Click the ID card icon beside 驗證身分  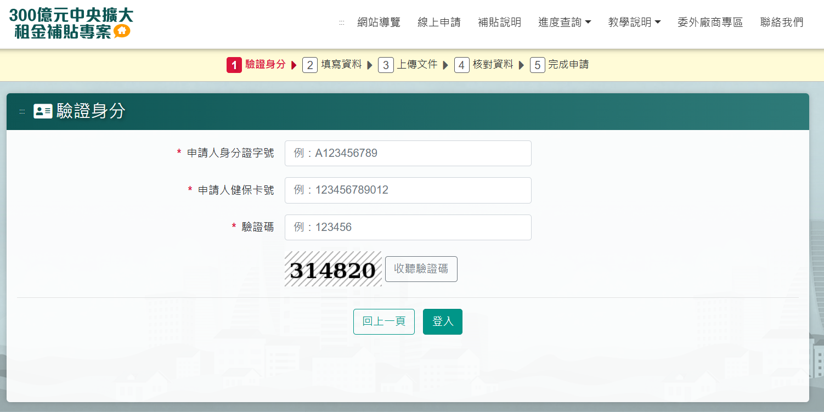[x=43, y=111]
